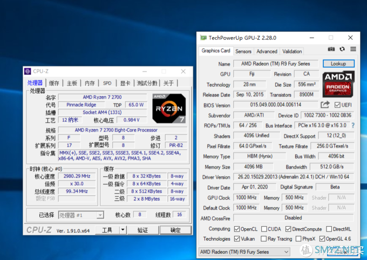The height and width of the screenshot is (260, 367).
Task: Click the Ryzen 7 logo in CPU-Z
Action: coord(169,109)
